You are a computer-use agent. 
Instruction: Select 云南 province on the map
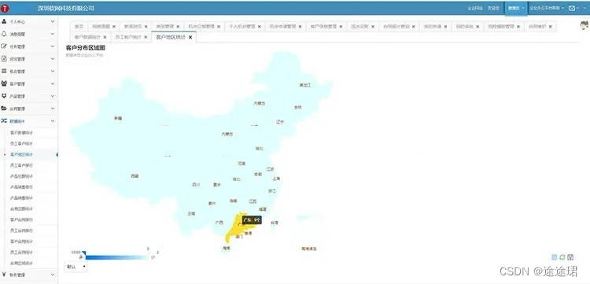(x=191, y=214)
